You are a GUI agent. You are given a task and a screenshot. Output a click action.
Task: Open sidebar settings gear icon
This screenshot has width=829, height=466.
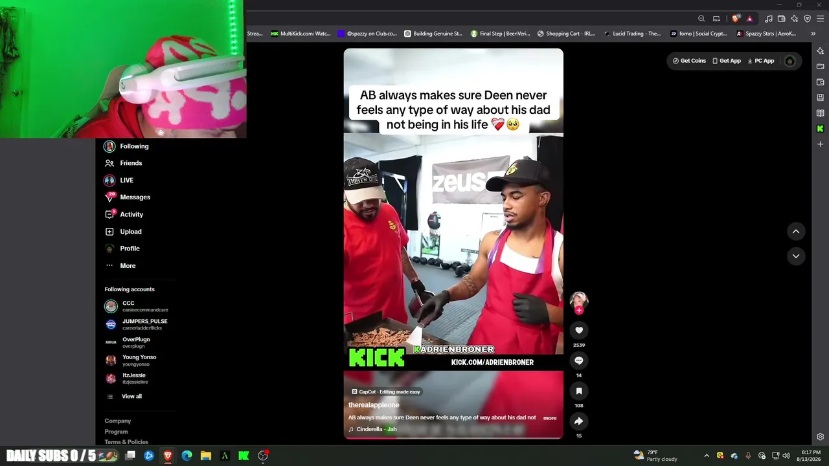pos(821,437)
